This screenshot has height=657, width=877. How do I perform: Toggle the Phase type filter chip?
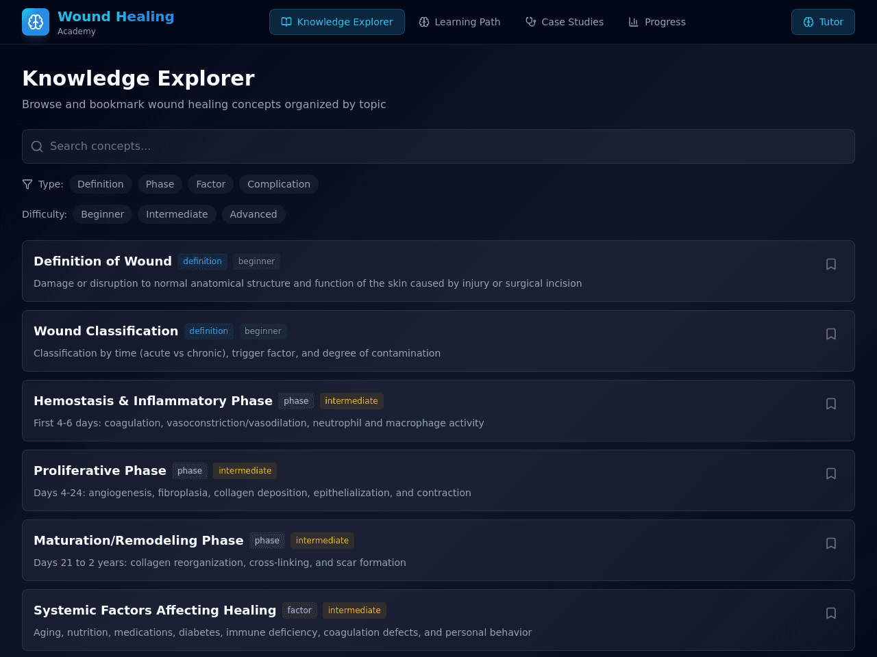[x=160, y=184]
